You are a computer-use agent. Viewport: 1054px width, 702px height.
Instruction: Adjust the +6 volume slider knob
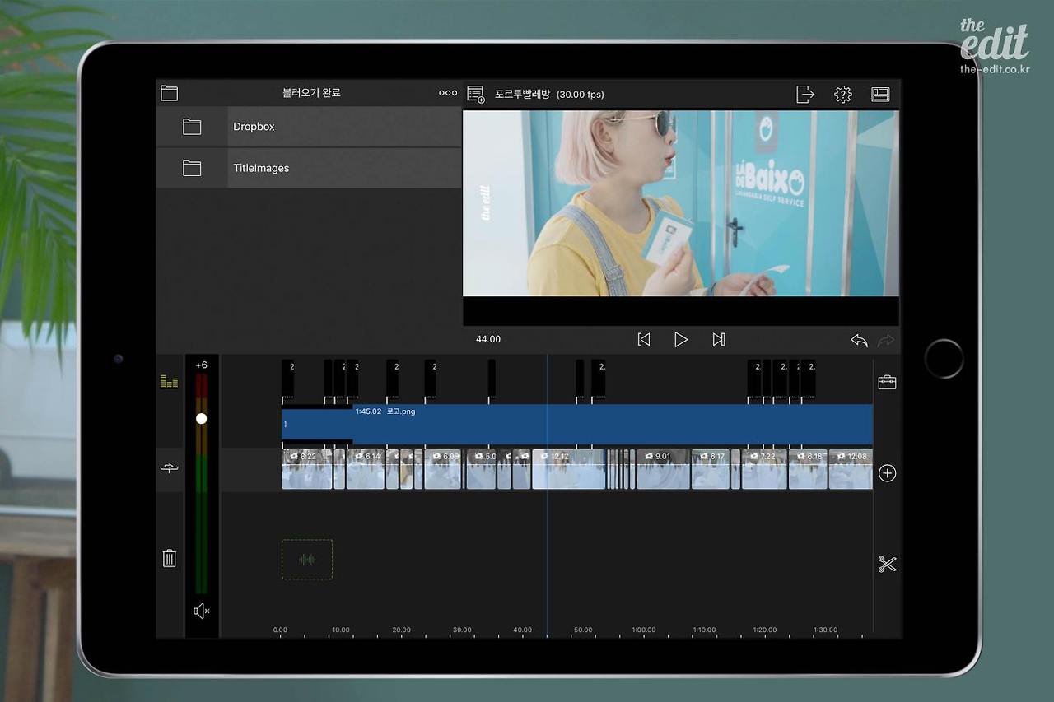201,419
